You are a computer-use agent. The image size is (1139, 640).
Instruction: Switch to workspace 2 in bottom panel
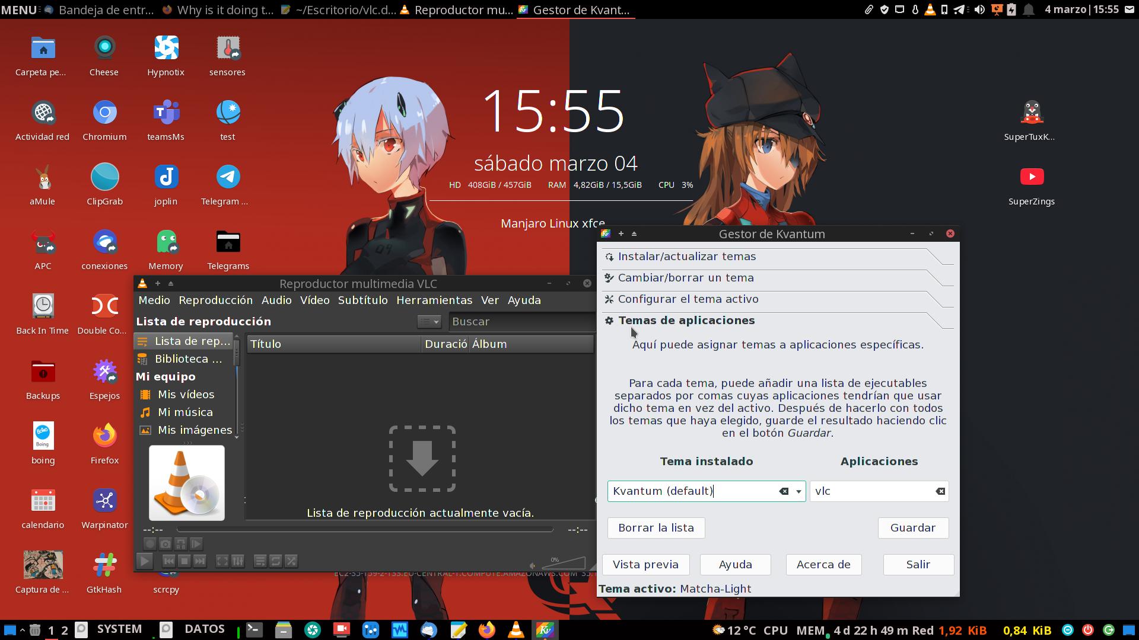65,630
